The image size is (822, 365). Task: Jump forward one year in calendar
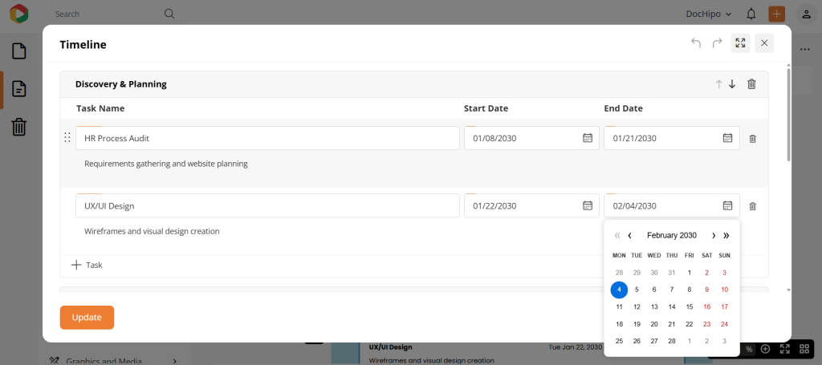[x=726, y=236]
